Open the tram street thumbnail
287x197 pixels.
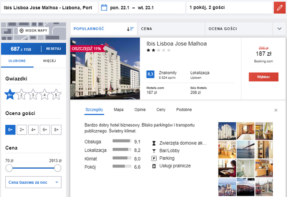(x=264, y=187)
